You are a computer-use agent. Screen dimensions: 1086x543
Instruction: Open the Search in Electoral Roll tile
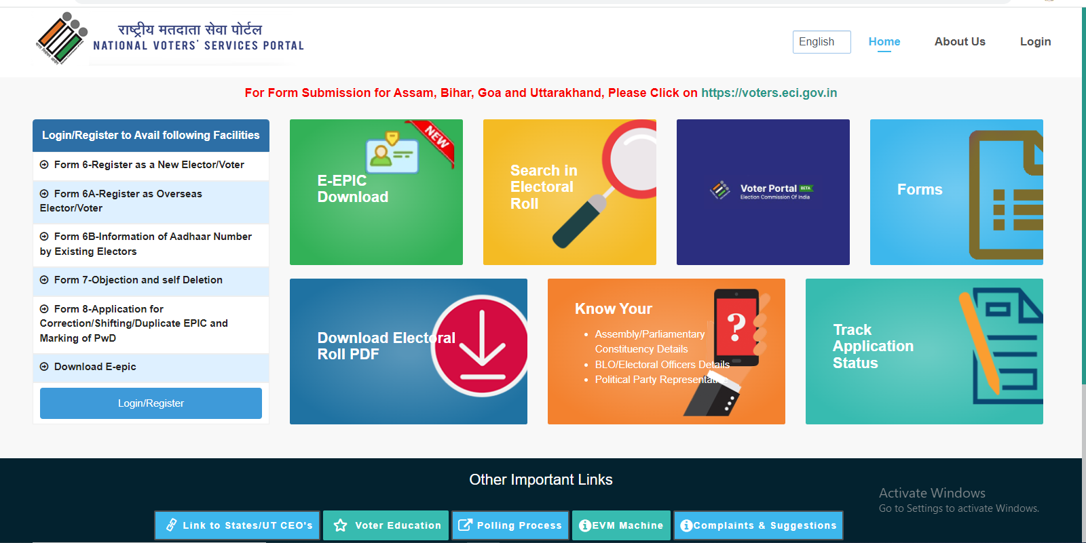coord(569,193)
